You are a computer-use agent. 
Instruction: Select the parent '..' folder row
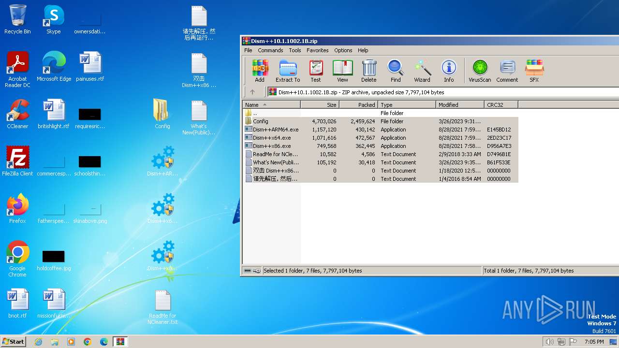[x=380, y=113]
